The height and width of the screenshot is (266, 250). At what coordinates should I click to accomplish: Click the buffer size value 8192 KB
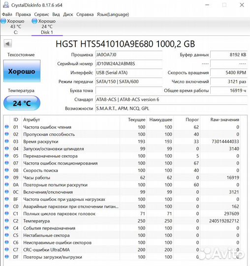click(x=229, y=55)
